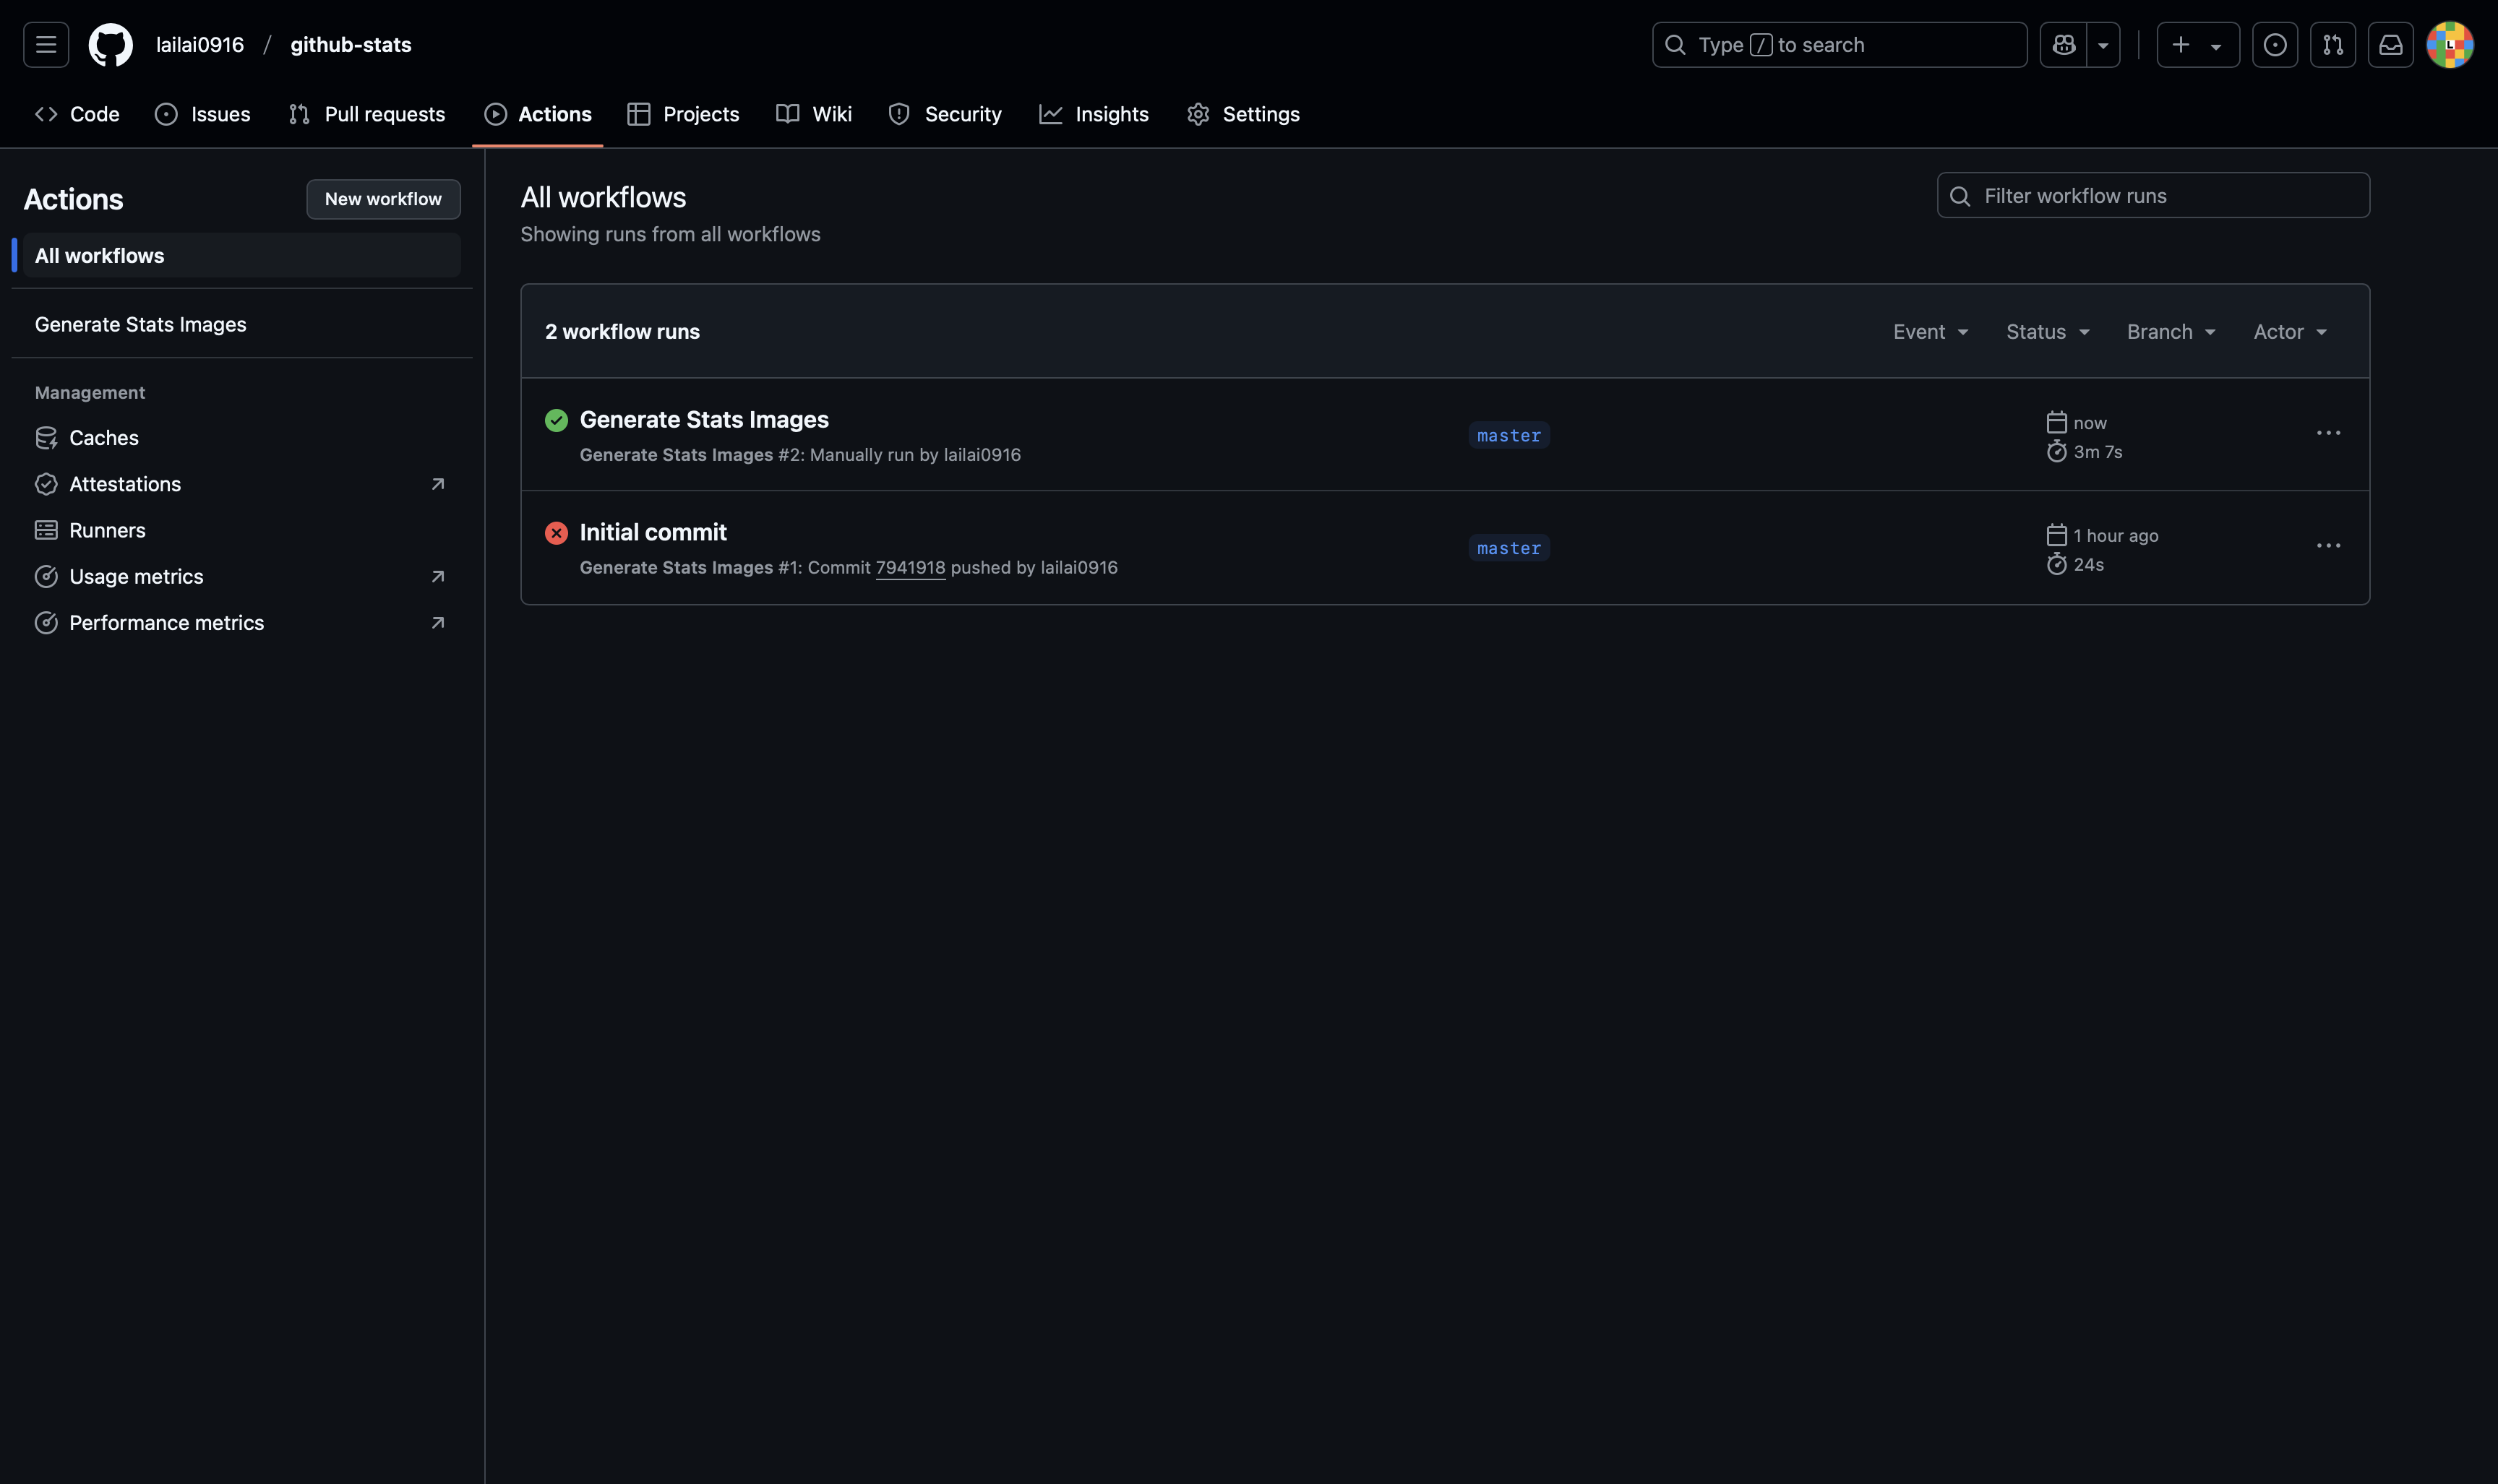Expand the Event filter dropdown
This screenshot has width=2498, height=1484.
tap(1930, 332)
